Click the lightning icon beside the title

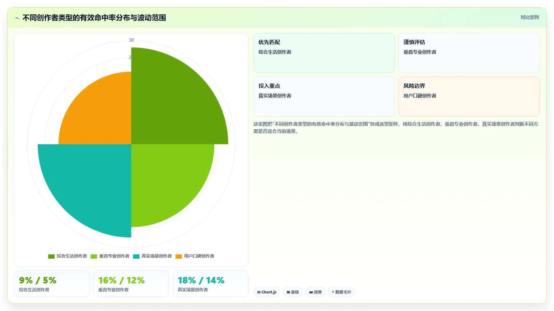point(17,18)
